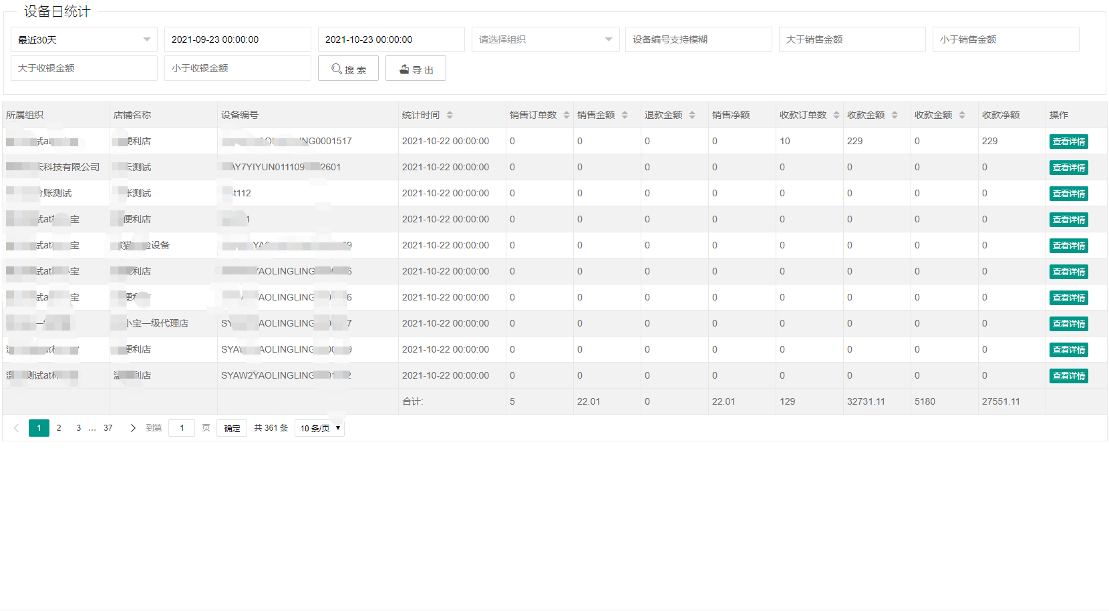Click the 小于收银金额 filter input
This screenshot has width=1109, height=611.
click(x=237, y=68)
